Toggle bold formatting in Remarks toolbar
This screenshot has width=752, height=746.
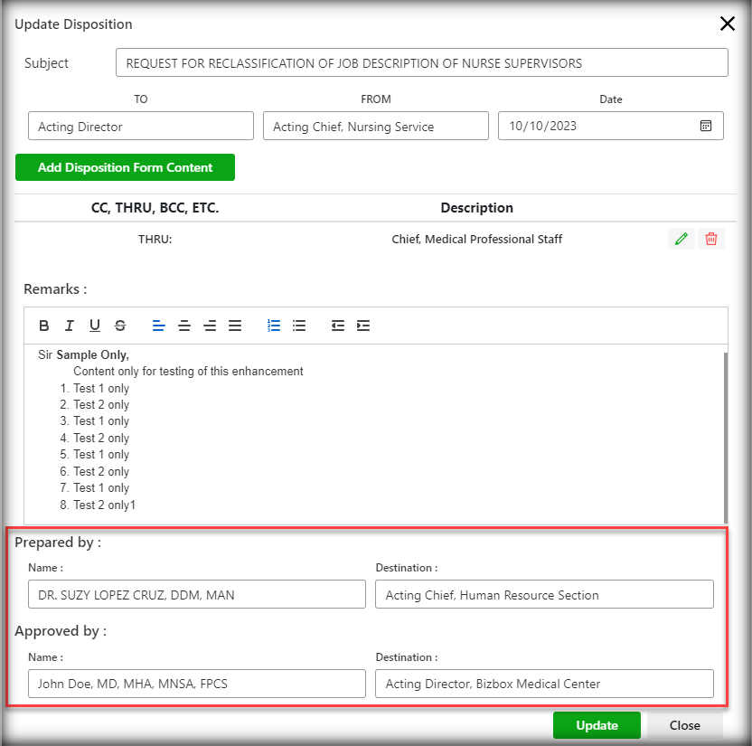click(44, 326)
